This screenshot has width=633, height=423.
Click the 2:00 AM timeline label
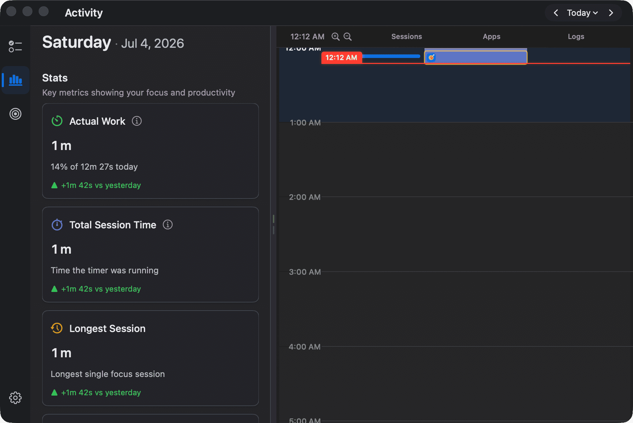[x=305, y=197]
